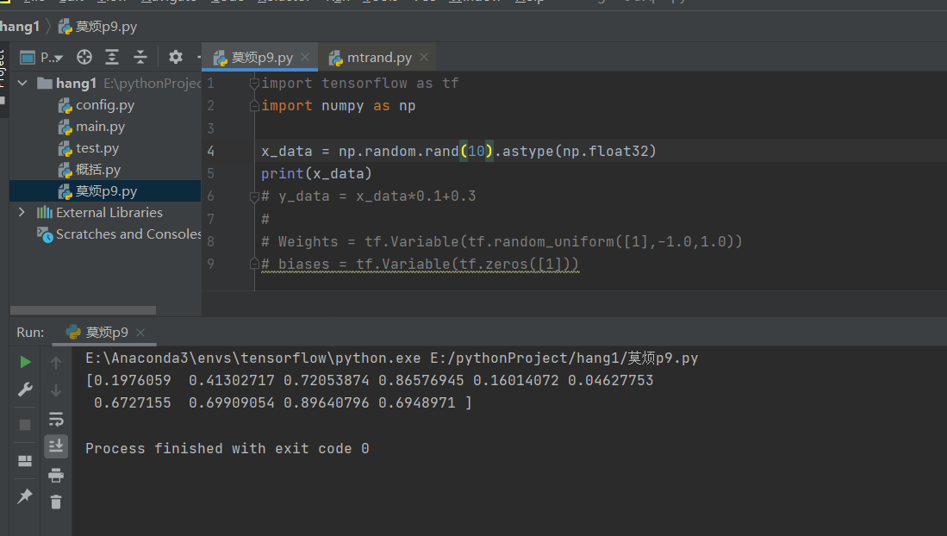Open Project panel settings gear

coord(175,58)
